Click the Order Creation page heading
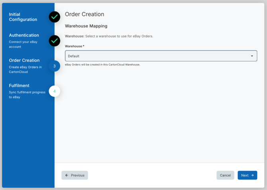Screen dimensions: 267x190 coord(84,14)
